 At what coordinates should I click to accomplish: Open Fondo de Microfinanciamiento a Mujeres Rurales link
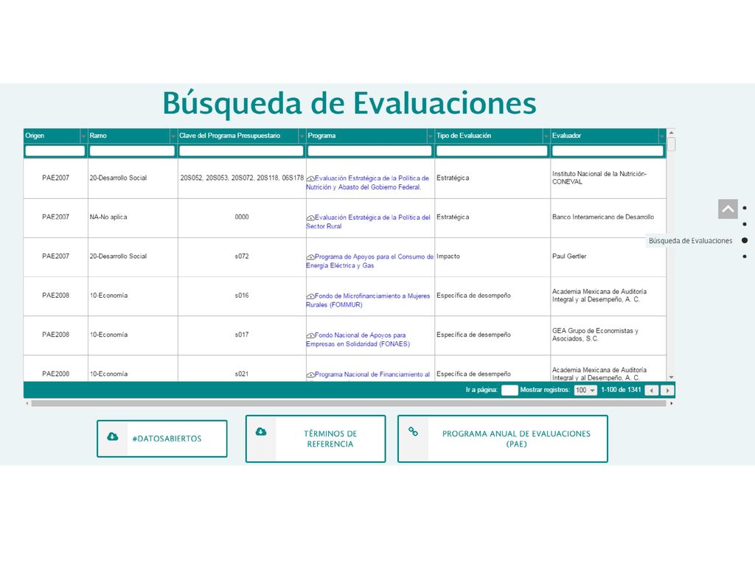pos(368,301)
